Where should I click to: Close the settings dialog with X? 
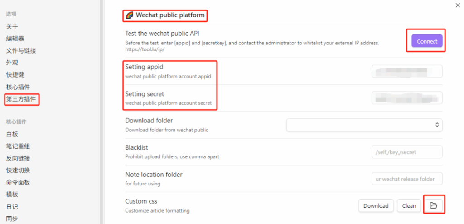(x=458, y=5)
